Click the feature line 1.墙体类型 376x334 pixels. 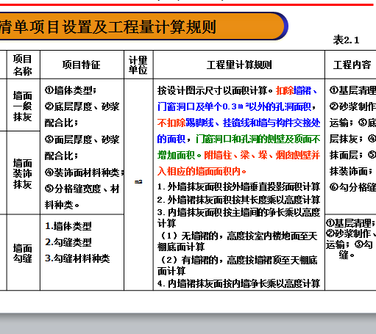(x=68, y=226)
